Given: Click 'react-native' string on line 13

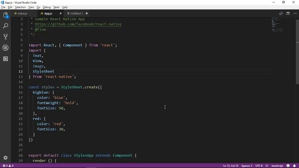Looking at the screenshot, I should 59,77.
